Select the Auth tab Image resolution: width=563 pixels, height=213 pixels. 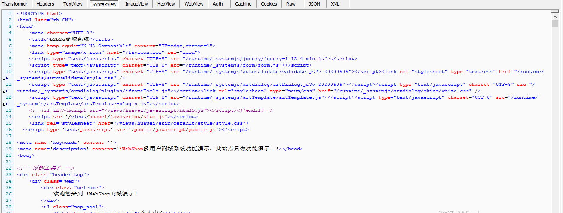(218, 4)
